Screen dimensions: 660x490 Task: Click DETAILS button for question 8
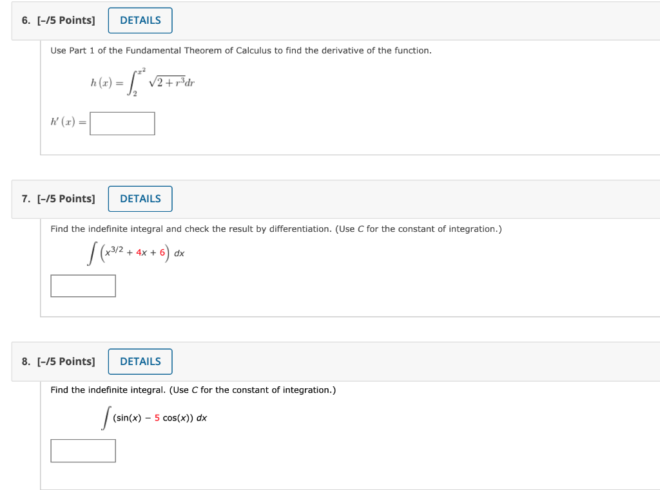click(x=140, y=361)
